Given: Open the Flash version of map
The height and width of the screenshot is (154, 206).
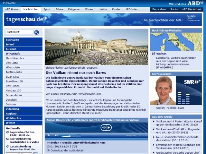Looking at the screenshot, I should coord(160,68).
